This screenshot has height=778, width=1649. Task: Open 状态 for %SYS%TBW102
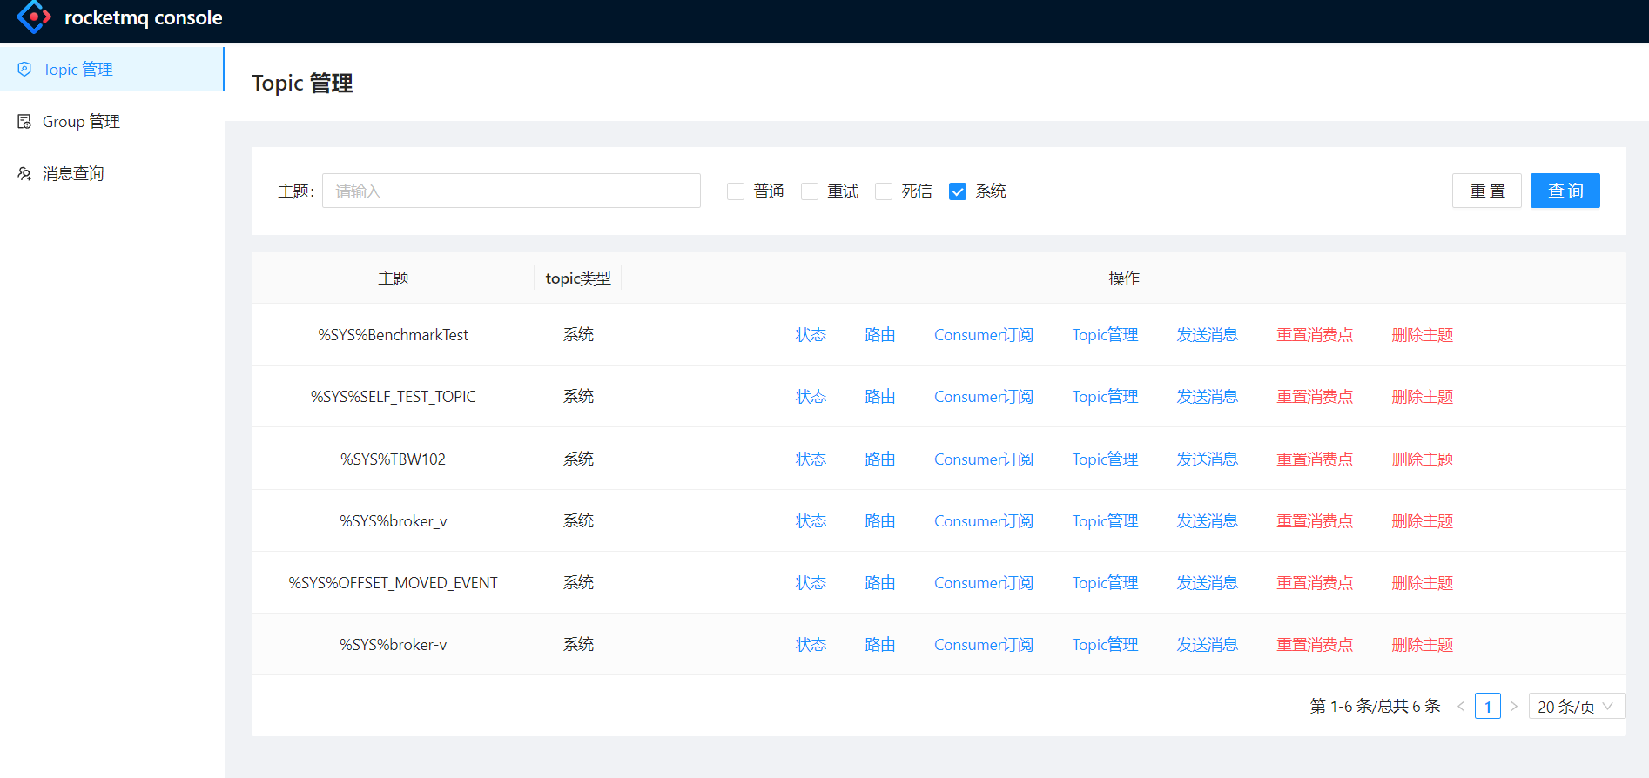pyautogui.click(x=811, y=459)
